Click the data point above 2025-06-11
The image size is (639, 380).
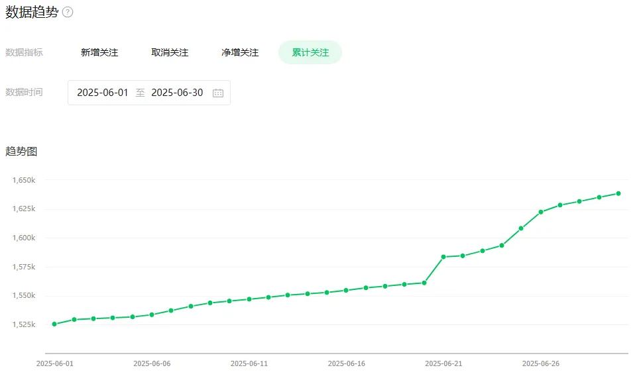pos(249,299)
